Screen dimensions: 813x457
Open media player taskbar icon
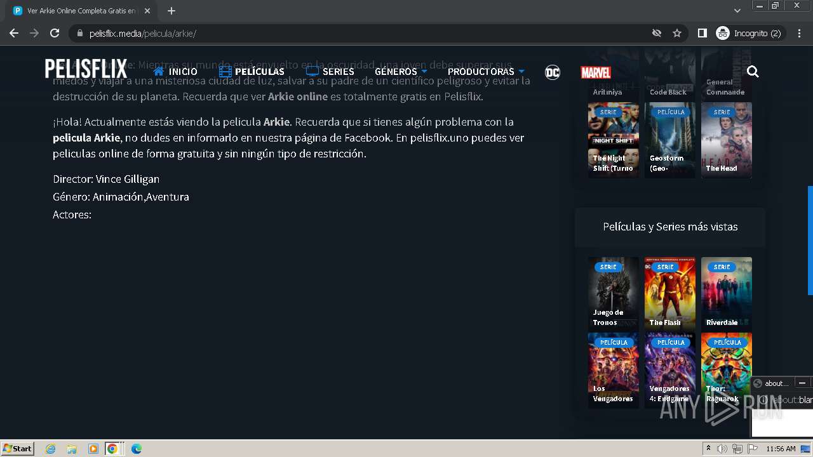[x=93, y=449]
